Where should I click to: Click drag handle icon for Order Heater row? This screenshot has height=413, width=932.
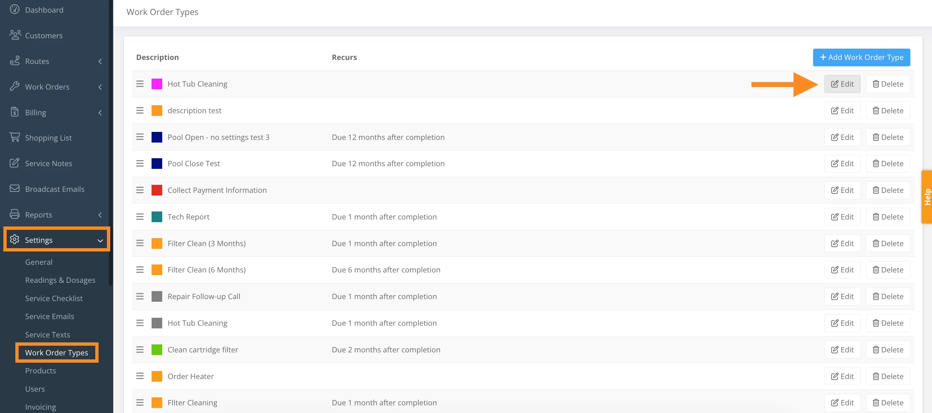pos(140,376)
